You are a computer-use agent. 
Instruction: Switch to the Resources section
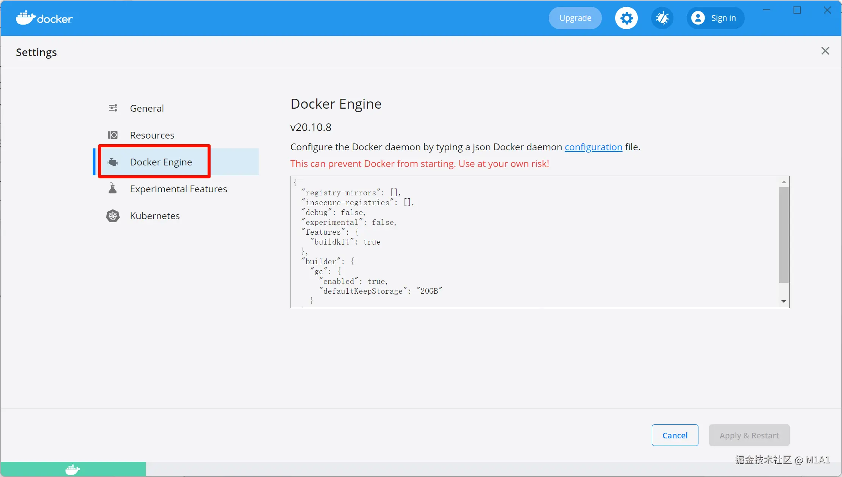click(152, 135)
